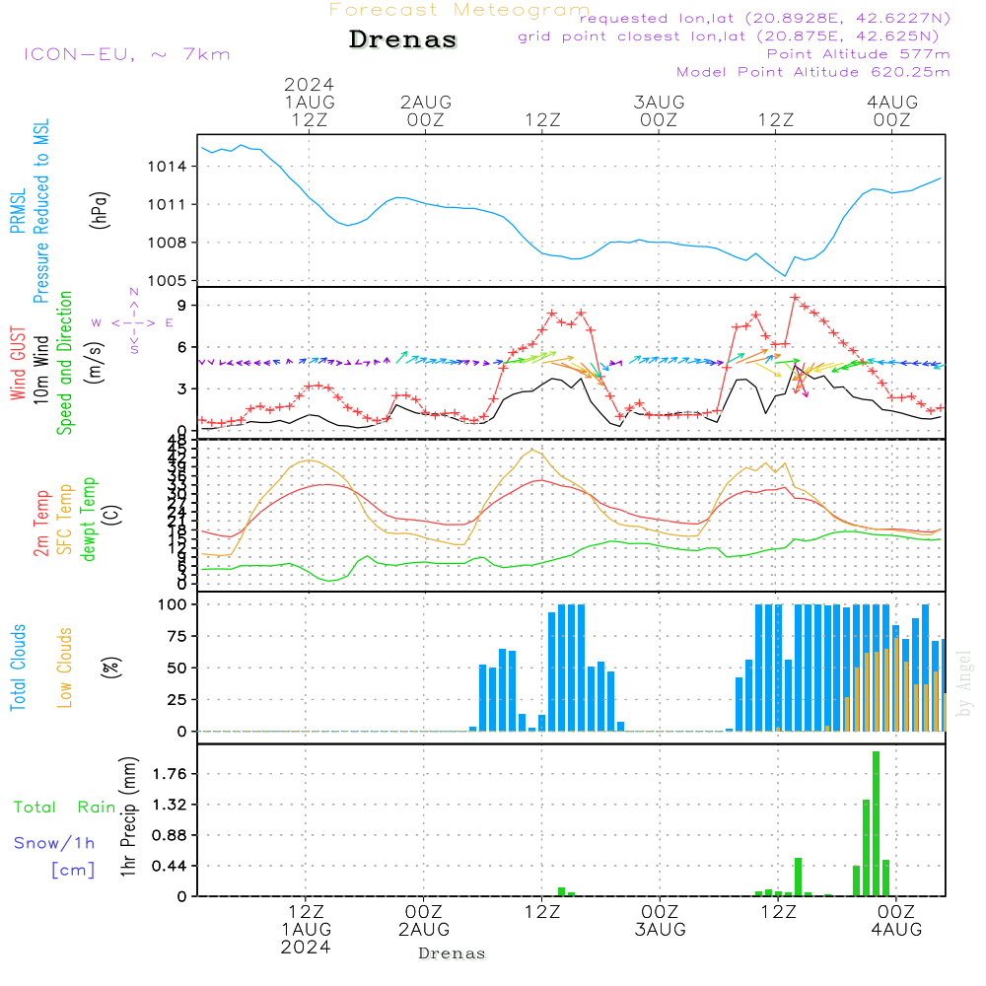Click the lowest point of the pressure curve
The width and height of the screenshot is (986, 986).
[784, 275]
